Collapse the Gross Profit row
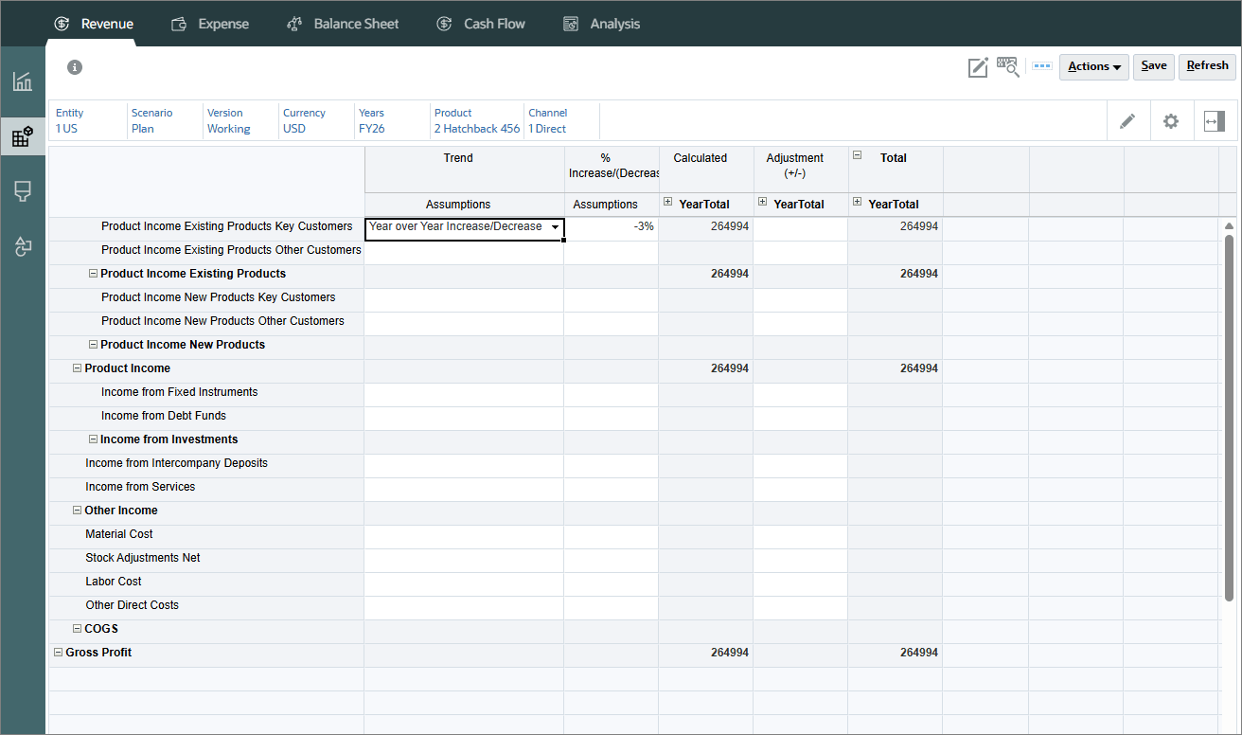The width and height of the screenshot is (1242, 735). pyautogui.click(x=58, y=653)
